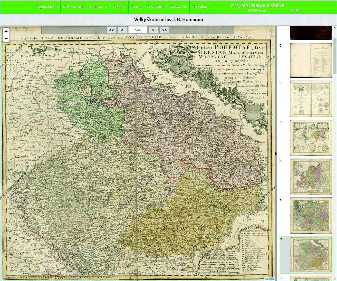
Task: Expand the Glóby dropdown menu
Action: pyautogui.click(x=119, y=7)
